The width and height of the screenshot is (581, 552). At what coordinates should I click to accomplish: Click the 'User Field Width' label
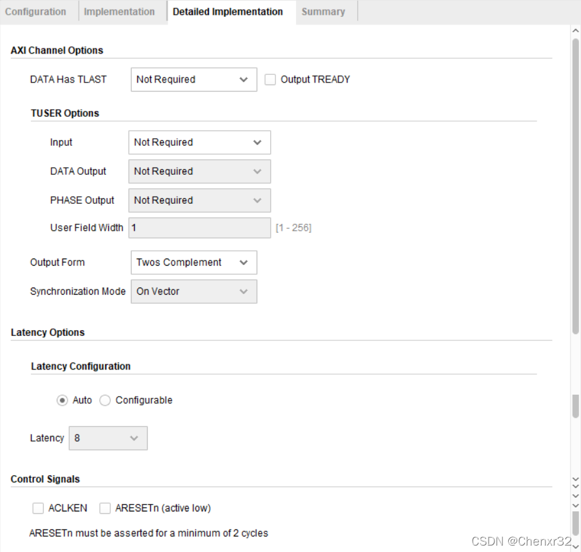(x=86, y=228)
